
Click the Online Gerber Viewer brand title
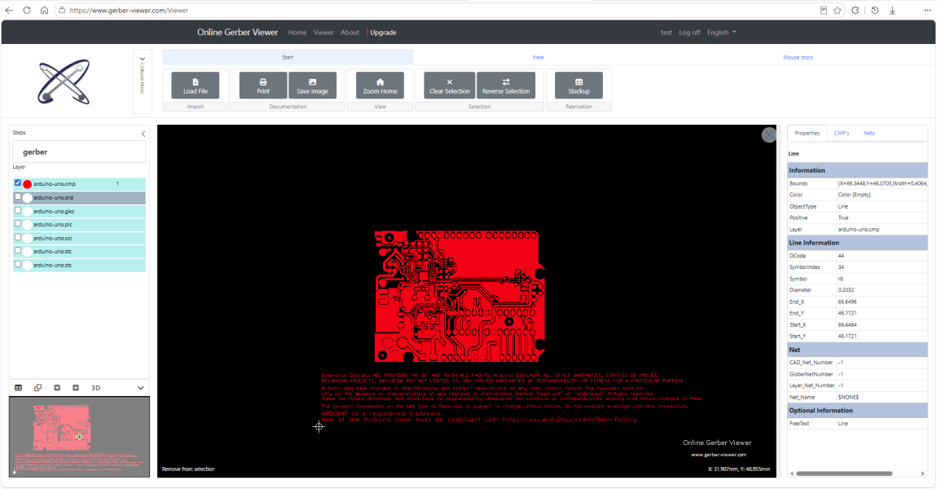coord(237,33)
